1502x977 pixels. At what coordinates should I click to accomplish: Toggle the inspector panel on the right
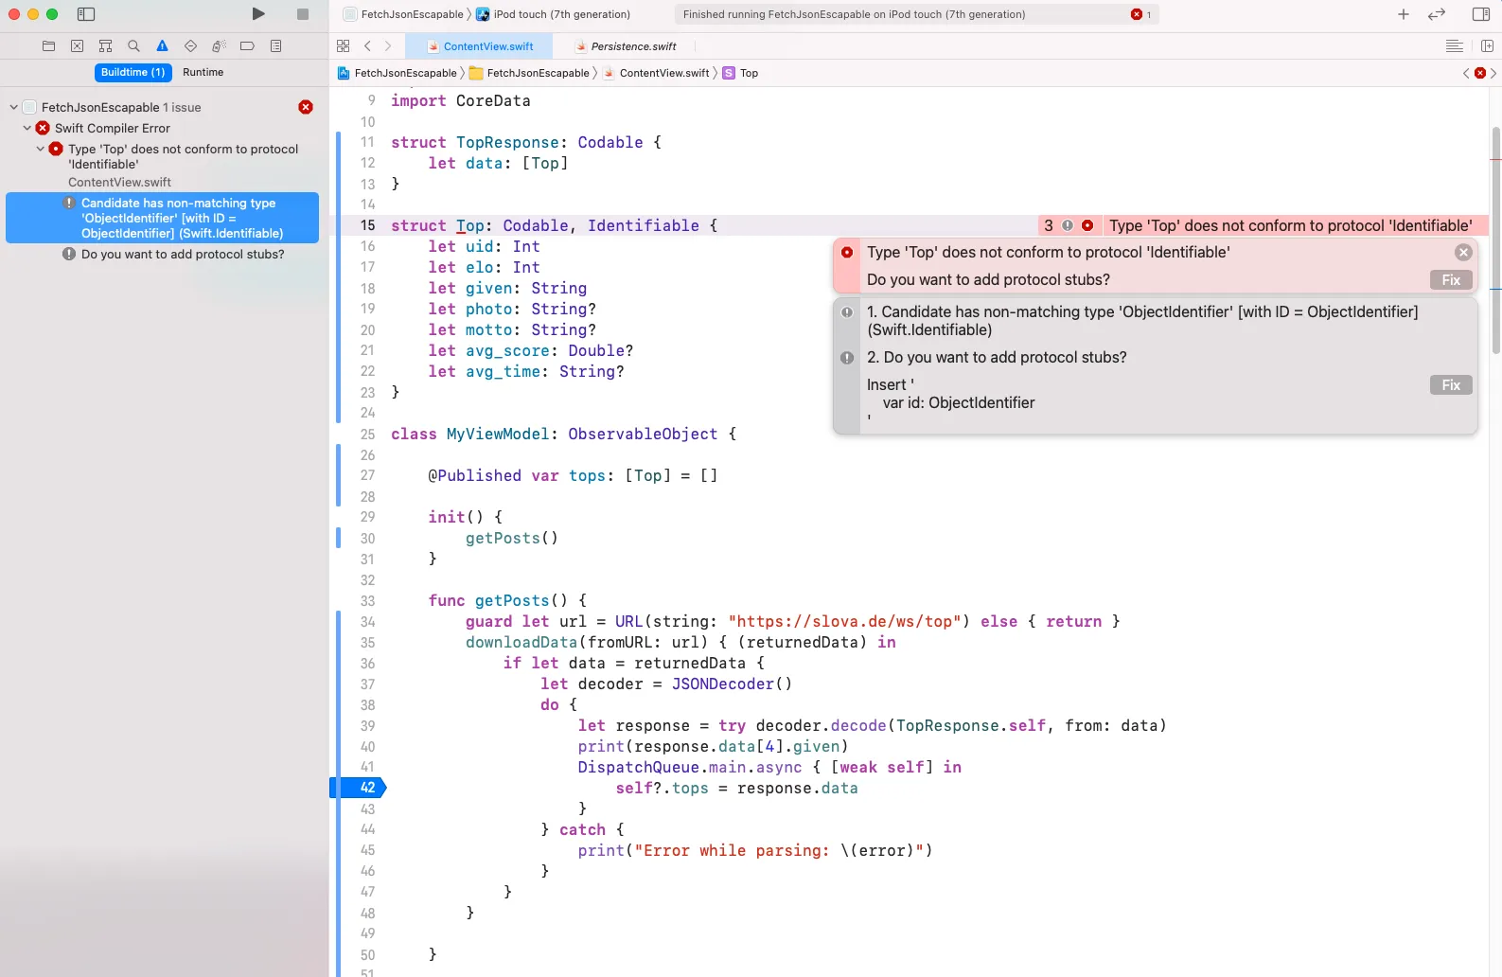pos(1481,14)
